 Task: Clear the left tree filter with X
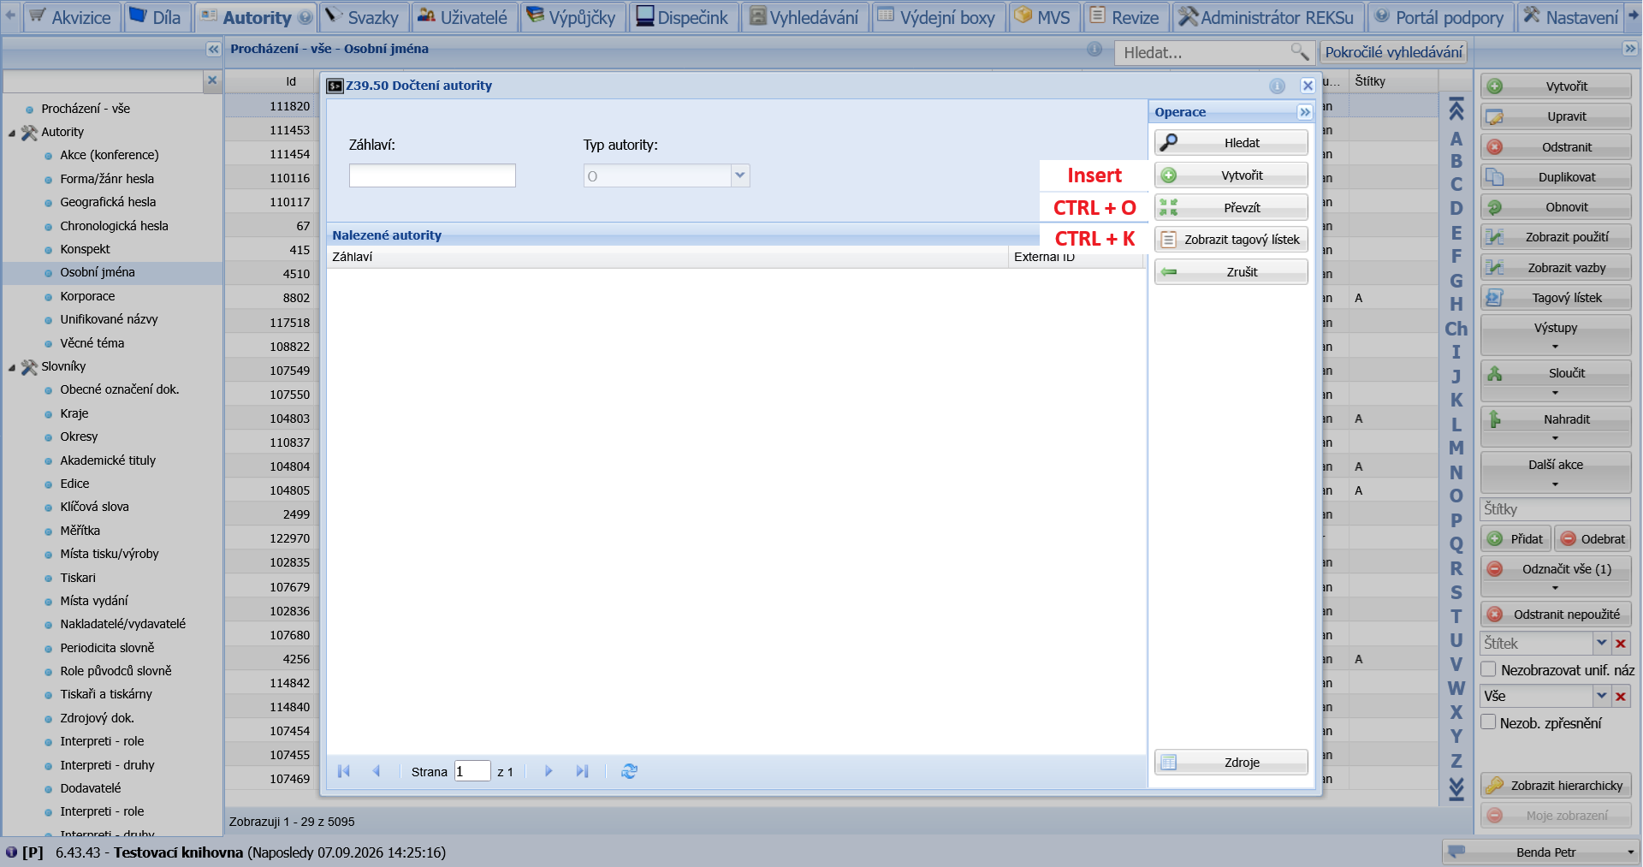(x=212, y=80)
